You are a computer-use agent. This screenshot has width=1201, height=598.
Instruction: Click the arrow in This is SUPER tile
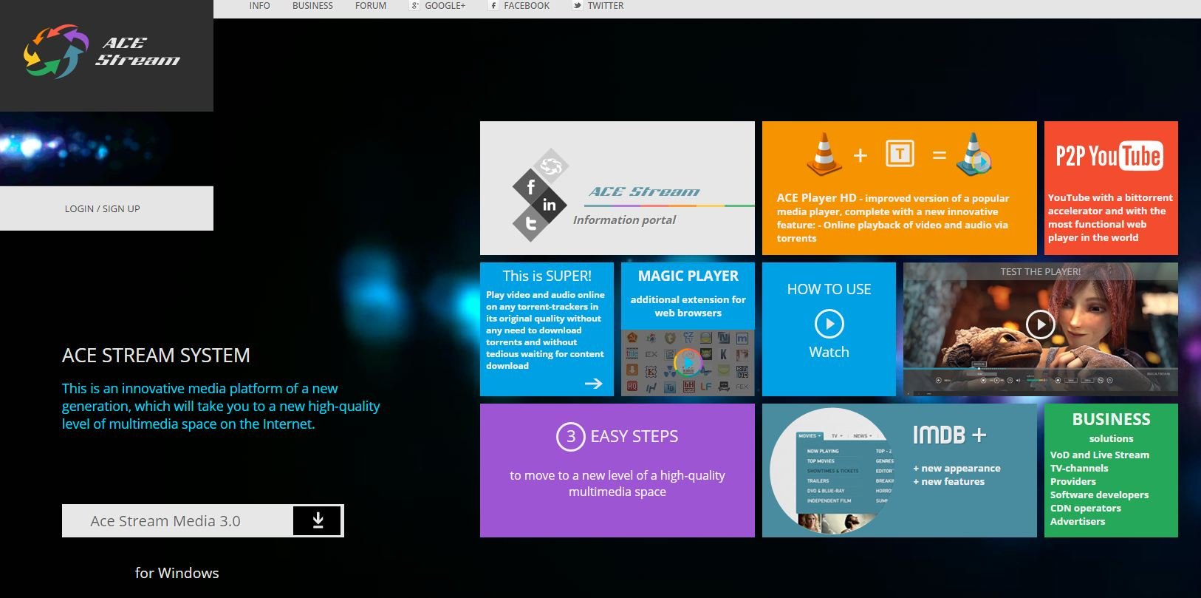pyautogui.click(x=593, y=383)
